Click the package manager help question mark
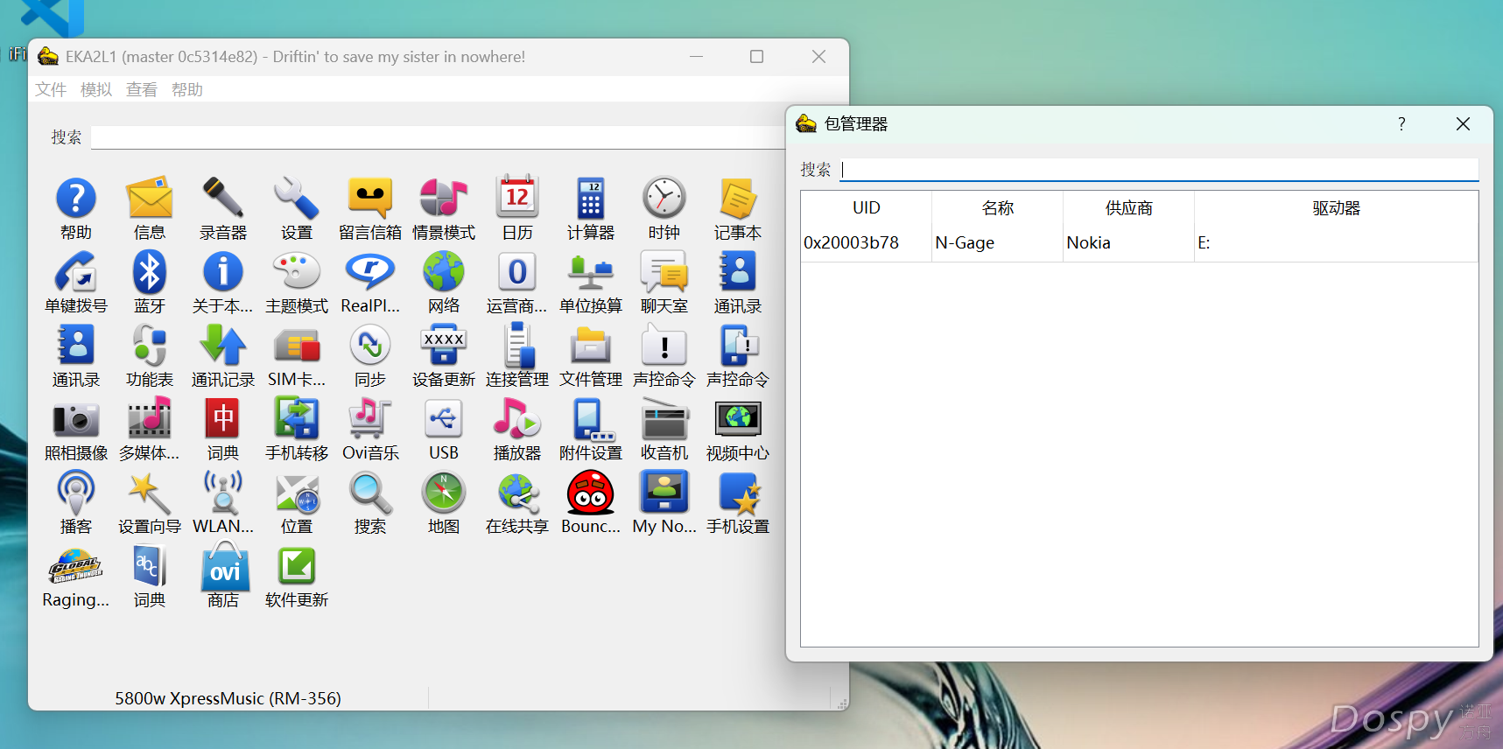Screen dimensions: 1503x749 (1401, 124)
